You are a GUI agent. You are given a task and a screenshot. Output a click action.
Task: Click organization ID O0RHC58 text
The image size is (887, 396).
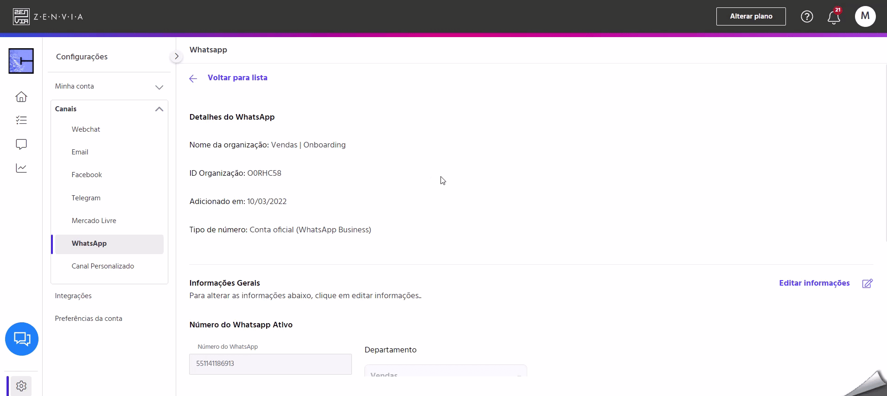click(x=264, y=173)
